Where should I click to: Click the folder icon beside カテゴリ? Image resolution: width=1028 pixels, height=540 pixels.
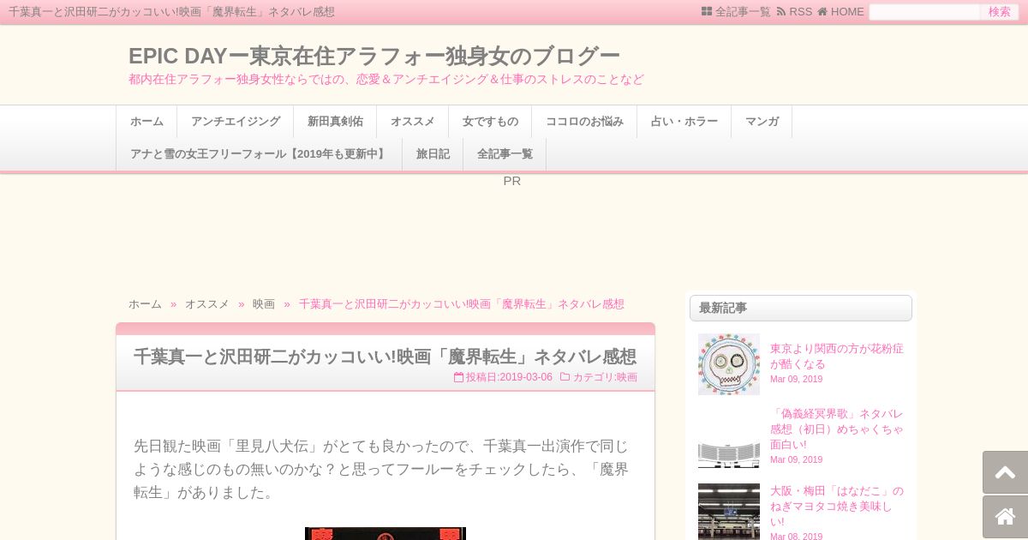coord(565,377)
